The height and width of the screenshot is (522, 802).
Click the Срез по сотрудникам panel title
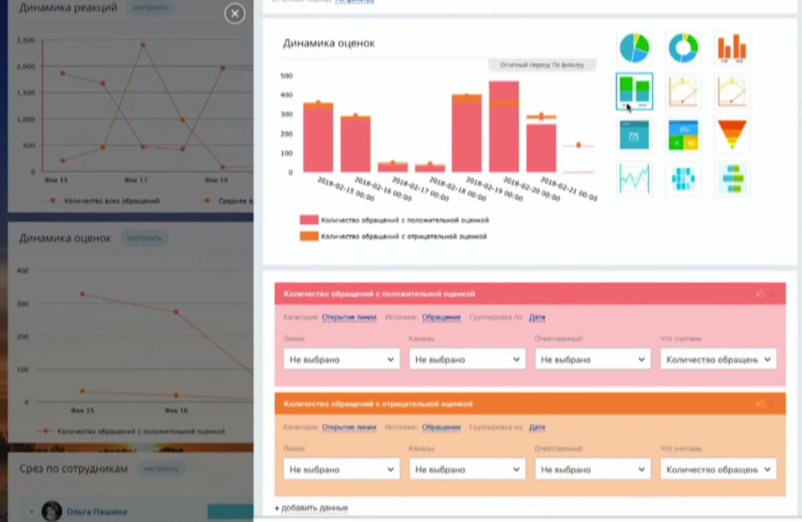click(74, 468)
